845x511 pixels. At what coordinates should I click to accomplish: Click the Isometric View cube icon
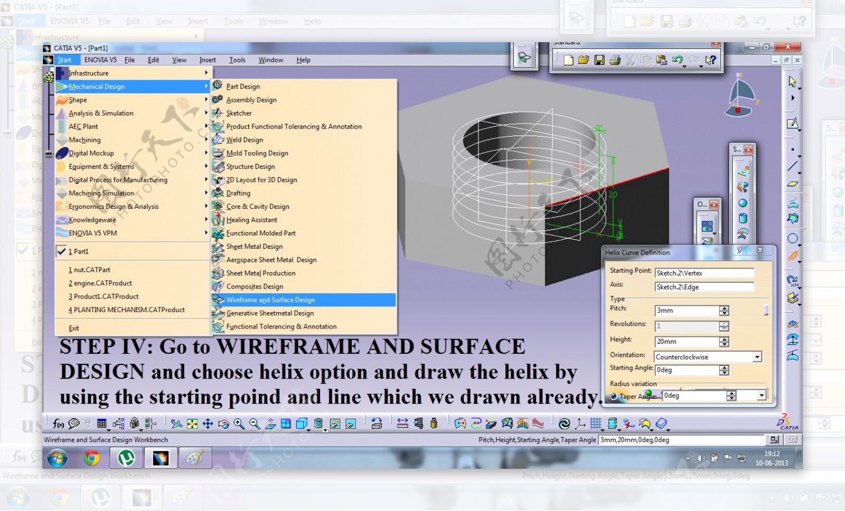(302, 423)
